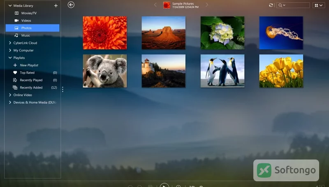Add media with Media Library plus icon
The height and width of the screenshot is (187, 329).
(56, 6)
